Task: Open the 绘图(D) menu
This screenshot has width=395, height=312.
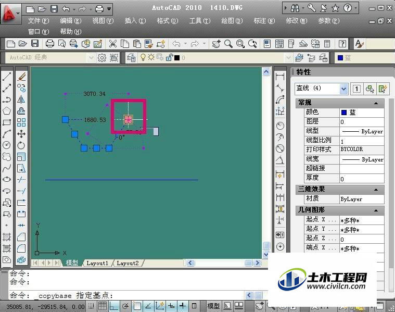Action: [232, 21]
